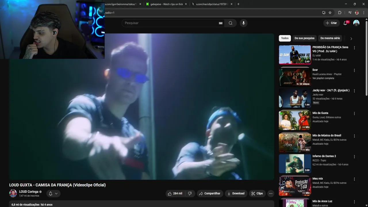368x207 pixels.
Task: Select the Da mesma série chip
Action: coord(330,38)
